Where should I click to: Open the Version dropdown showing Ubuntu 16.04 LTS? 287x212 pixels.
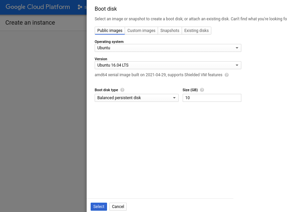tap(168, 65)
